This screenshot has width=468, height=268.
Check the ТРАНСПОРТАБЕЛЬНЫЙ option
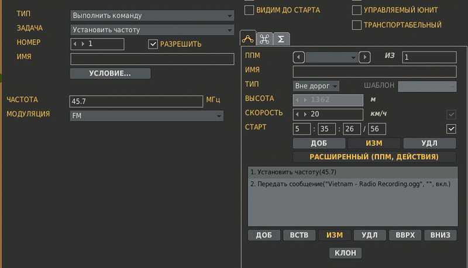point(357,25)
